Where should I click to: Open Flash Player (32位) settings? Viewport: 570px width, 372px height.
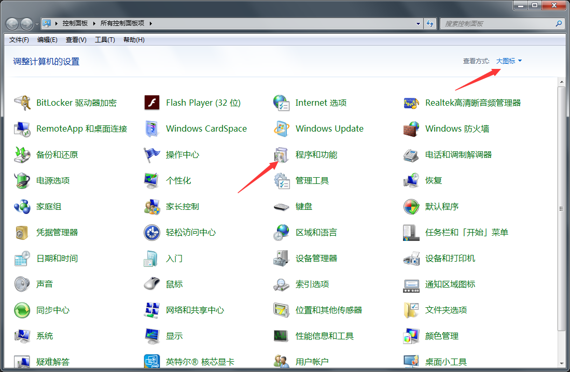(203, 103)
